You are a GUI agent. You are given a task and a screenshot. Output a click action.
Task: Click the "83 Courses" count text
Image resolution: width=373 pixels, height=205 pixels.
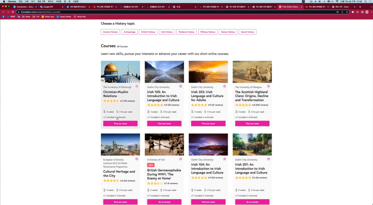pyautogui.click(x=122, y=47)
